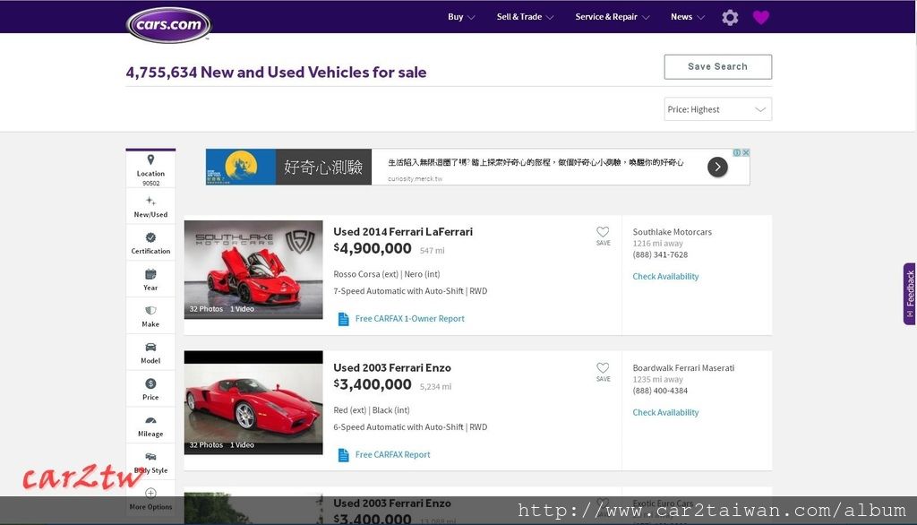Open the Feedback side tab

910,294
